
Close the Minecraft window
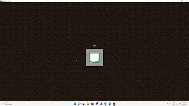click(x=186, y=1)
